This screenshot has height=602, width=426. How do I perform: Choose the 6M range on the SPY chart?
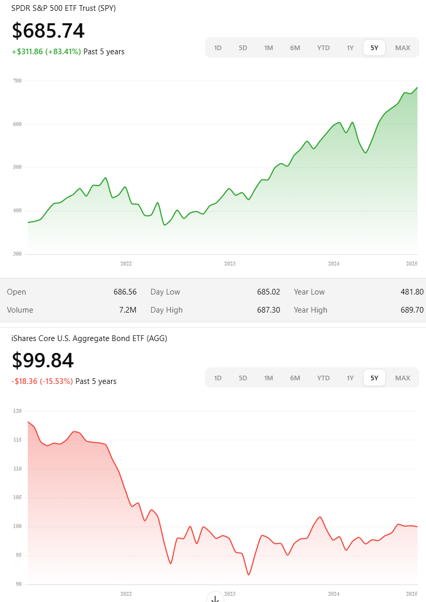295,48
